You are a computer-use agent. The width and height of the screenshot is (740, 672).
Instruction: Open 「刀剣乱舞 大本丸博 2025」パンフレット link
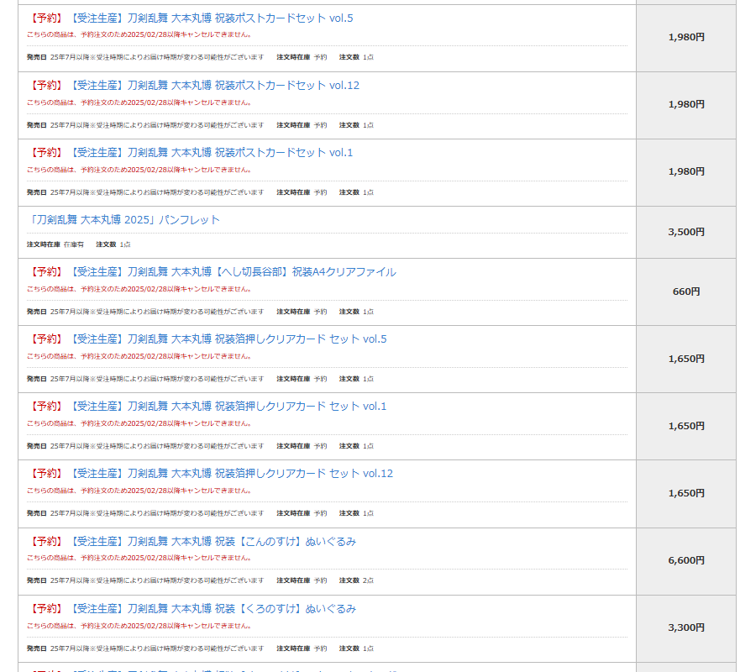[x=123, y=220]
